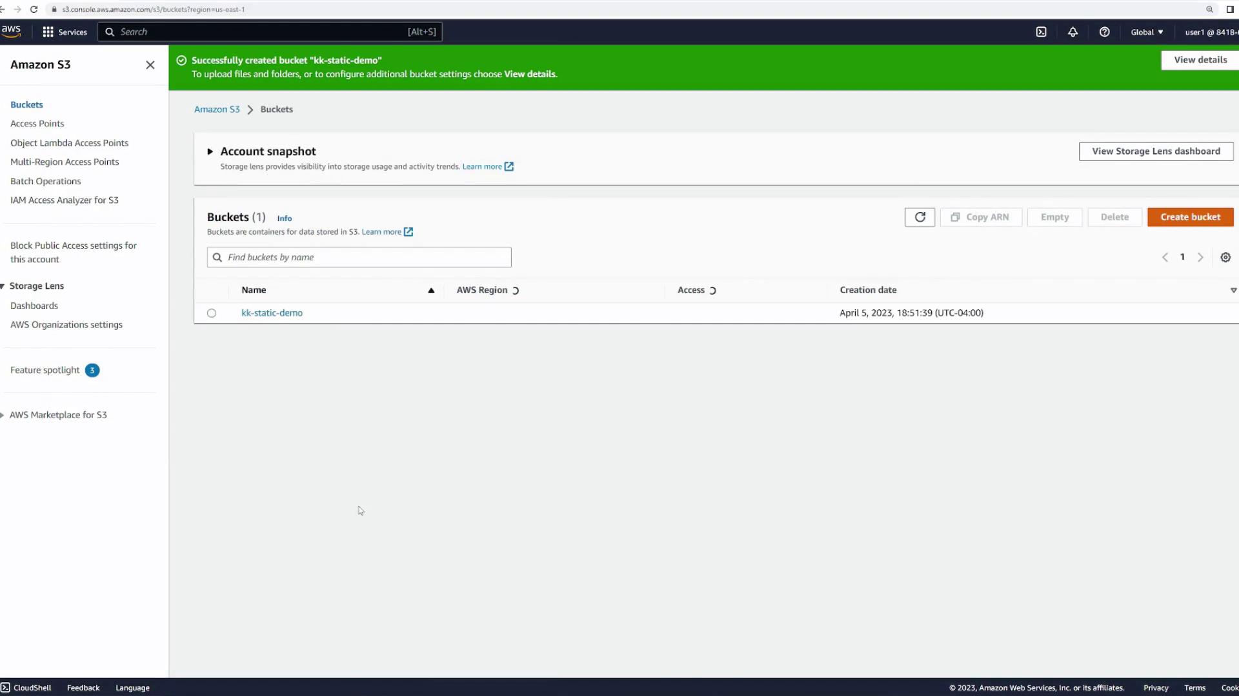Open the CloudShell icon in top bar

[x=1041, y=32]
